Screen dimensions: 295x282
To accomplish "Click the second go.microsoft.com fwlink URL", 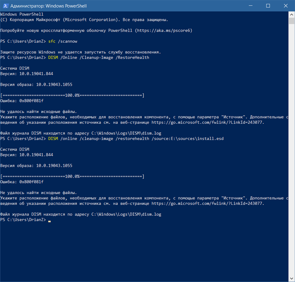I will 208,203.
